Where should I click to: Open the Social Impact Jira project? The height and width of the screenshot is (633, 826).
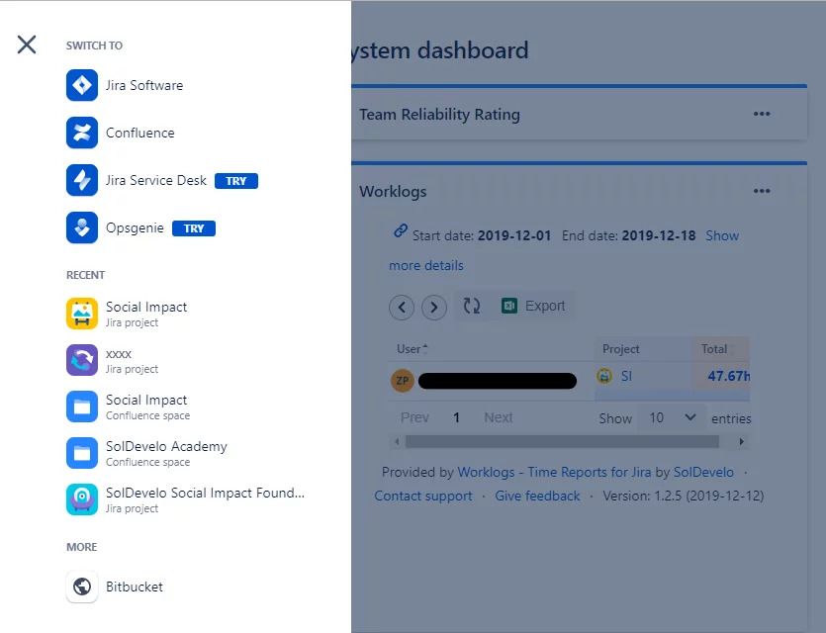point(146,314)
